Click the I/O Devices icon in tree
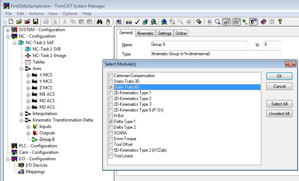Viewport: 299px width, 181px height. 21,165
